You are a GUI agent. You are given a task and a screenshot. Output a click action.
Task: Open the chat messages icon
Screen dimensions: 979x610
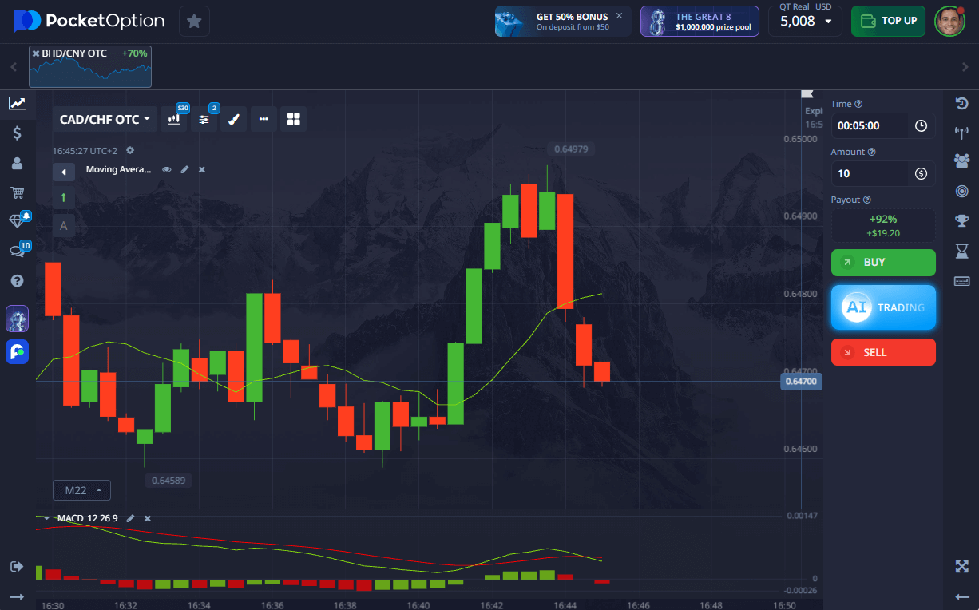(17, 251)
